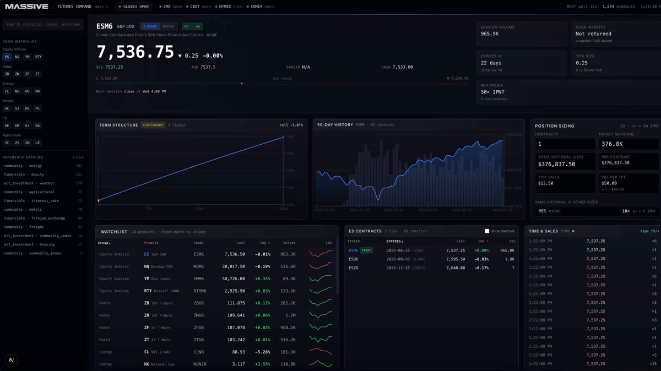Focus the product search field
The height and width of the screenshot is (371, 661).
43,24
